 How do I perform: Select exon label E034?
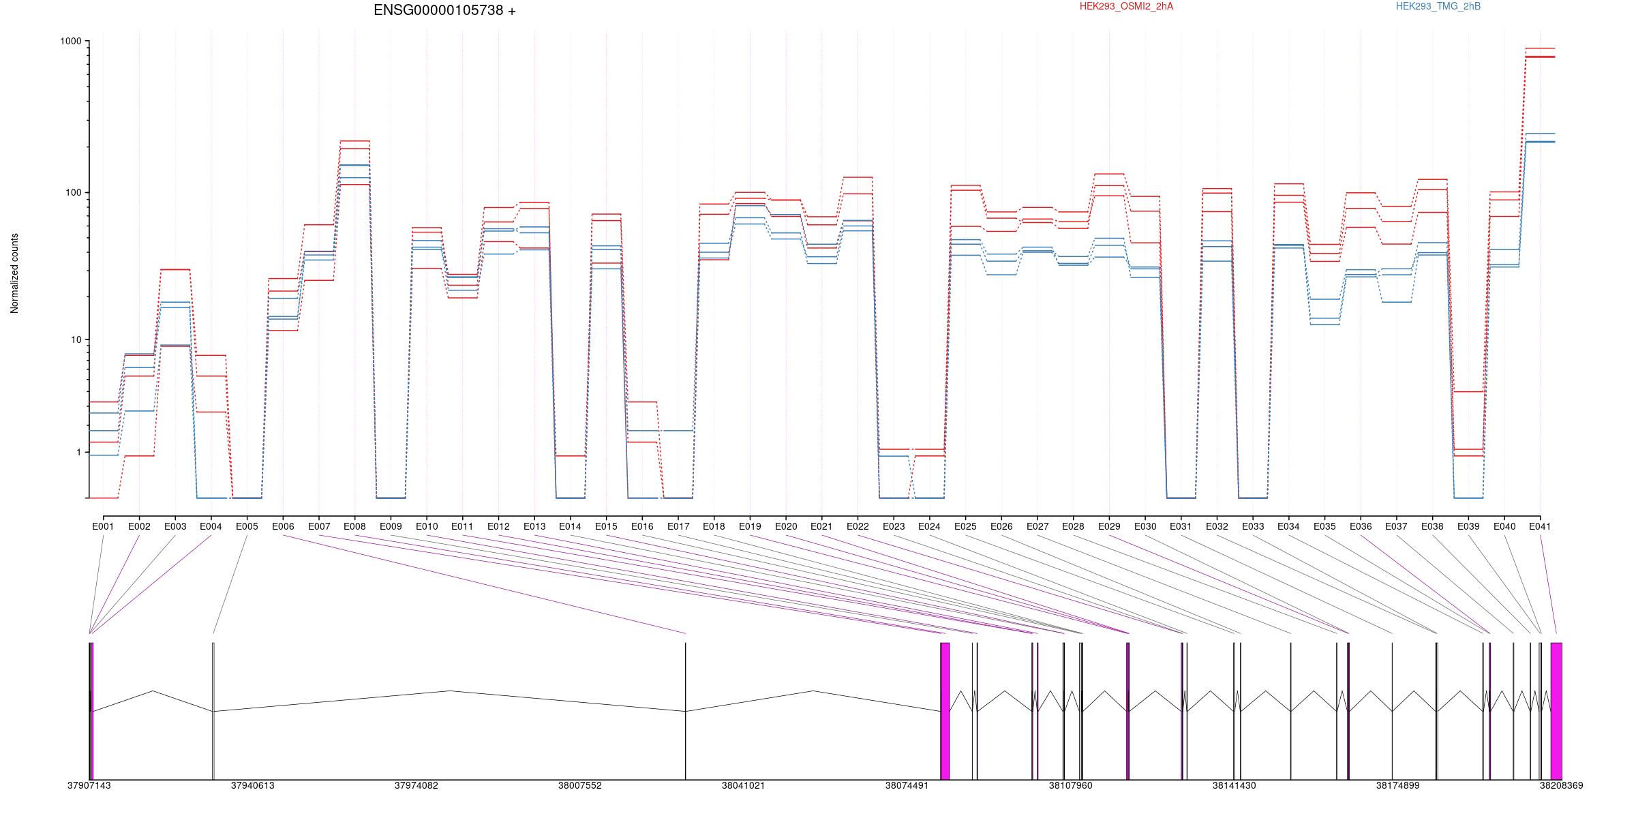(1288, 526)
